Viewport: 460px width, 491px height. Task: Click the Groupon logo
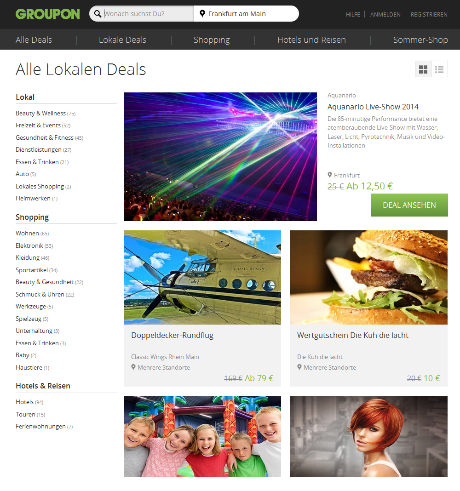pyautogui.click(x=48, y=14)
